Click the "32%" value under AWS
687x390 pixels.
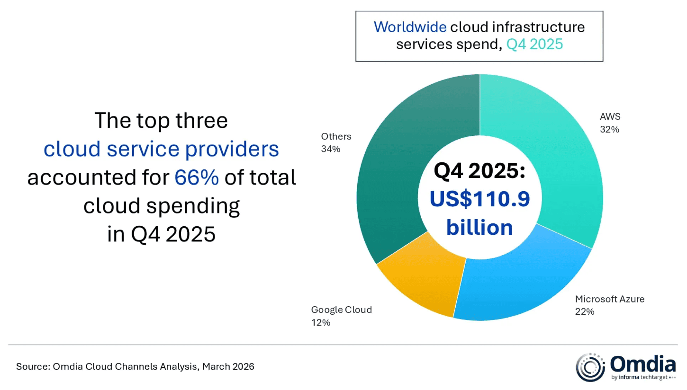point(609,129)
